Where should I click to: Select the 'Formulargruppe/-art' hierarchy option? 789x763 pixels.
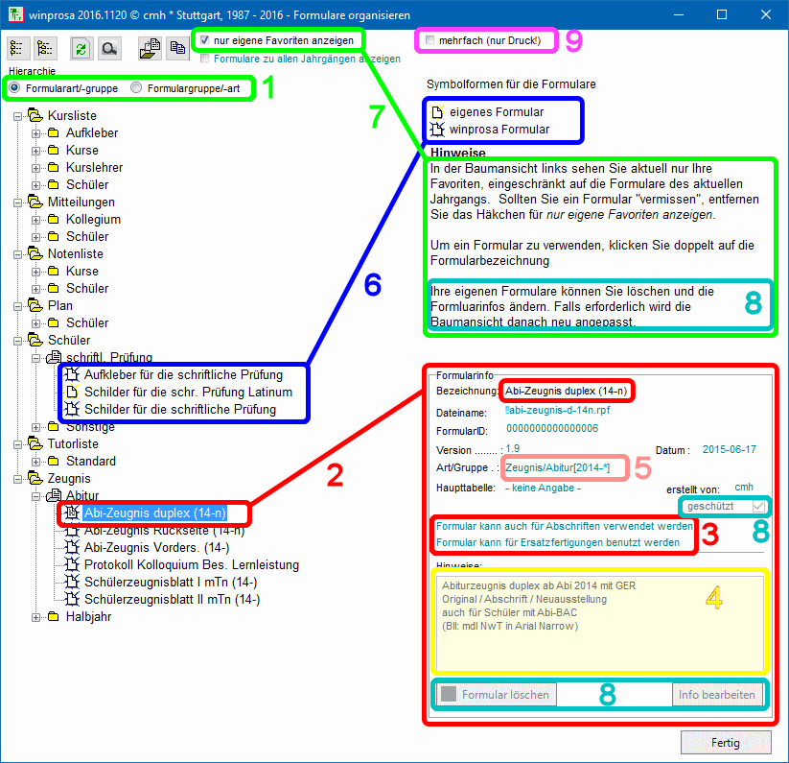[137, 88]
